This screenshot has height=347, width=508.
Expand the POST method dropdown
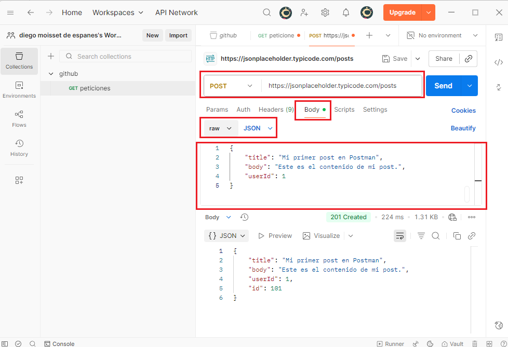tap(231, 86)
